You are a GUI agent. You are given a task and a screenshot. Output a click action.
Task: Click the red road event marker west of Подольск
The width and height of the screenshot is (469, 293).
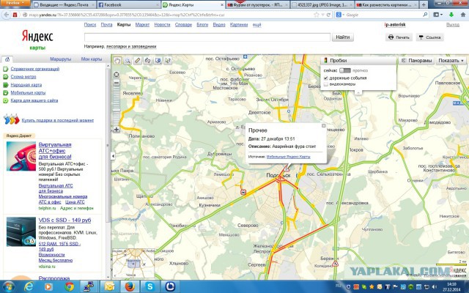tap(243, 192)
